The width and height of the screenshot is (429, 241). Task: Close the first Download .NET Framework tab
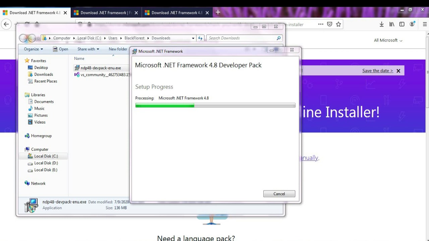coord(65,13)
